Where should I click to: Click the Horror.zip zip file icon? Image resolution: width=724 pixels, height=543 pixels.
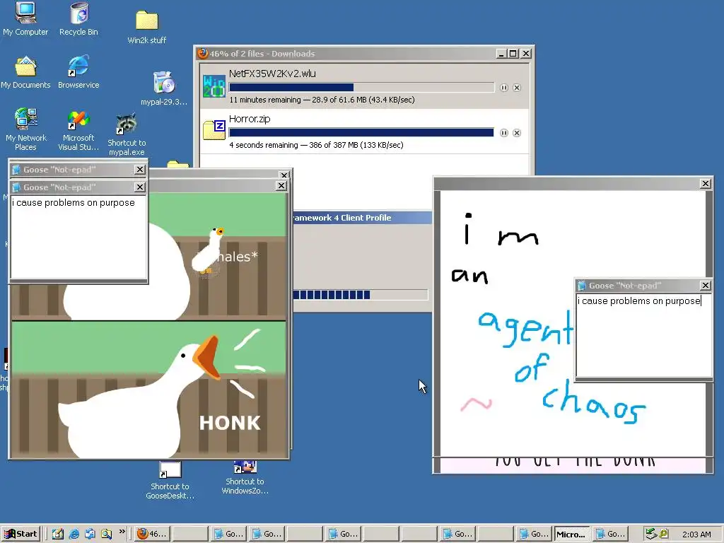point(214,130)
